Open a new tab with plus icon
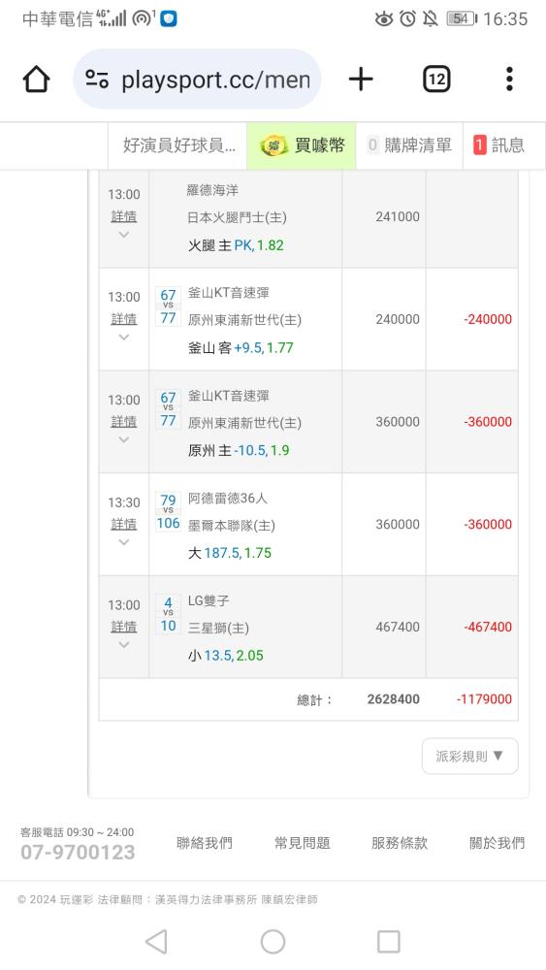The width and height of the screenshot is (546, 970). [x=361, y=80]
